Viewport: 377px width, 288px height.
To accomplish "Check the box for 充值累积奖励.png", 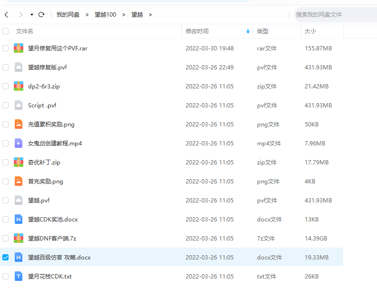I will [x=6, y=125].
